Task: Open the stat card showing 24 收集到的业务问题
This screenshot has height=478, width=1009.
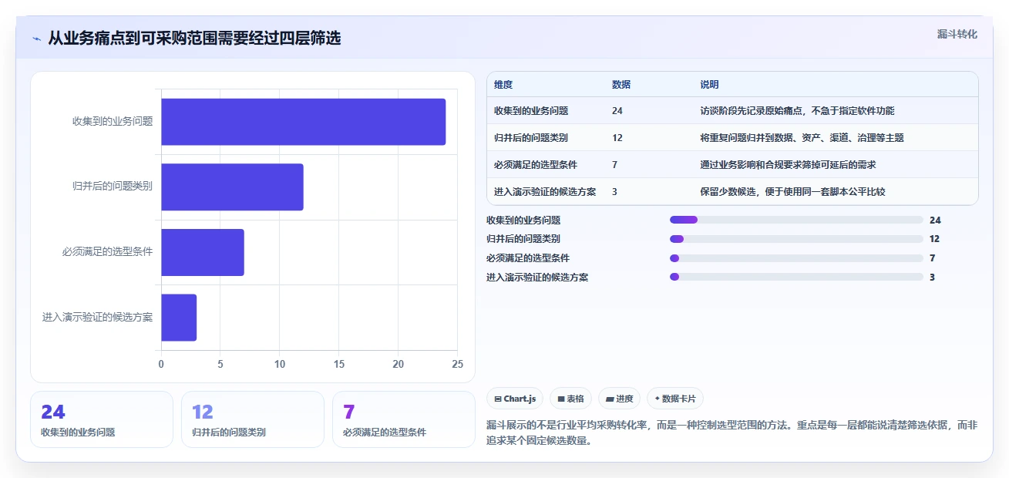Action: tap(102, 419)
